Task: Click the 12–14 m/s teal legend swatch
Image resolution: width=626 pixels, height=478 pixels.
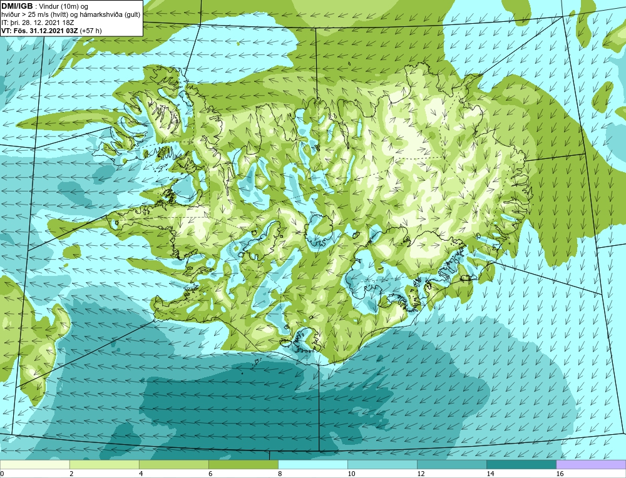Action: coord(451,464)
